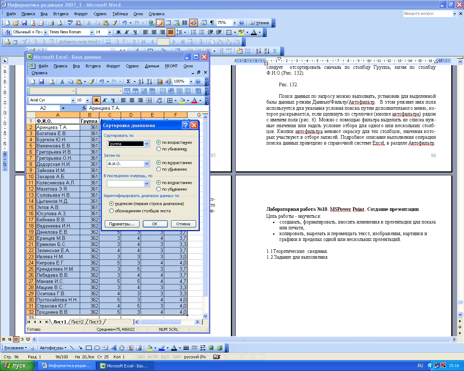This screenshot has height=371, width=464.
Task: Open Word Таблица menu
Action: pyautogui.click(x=120, y=14)
